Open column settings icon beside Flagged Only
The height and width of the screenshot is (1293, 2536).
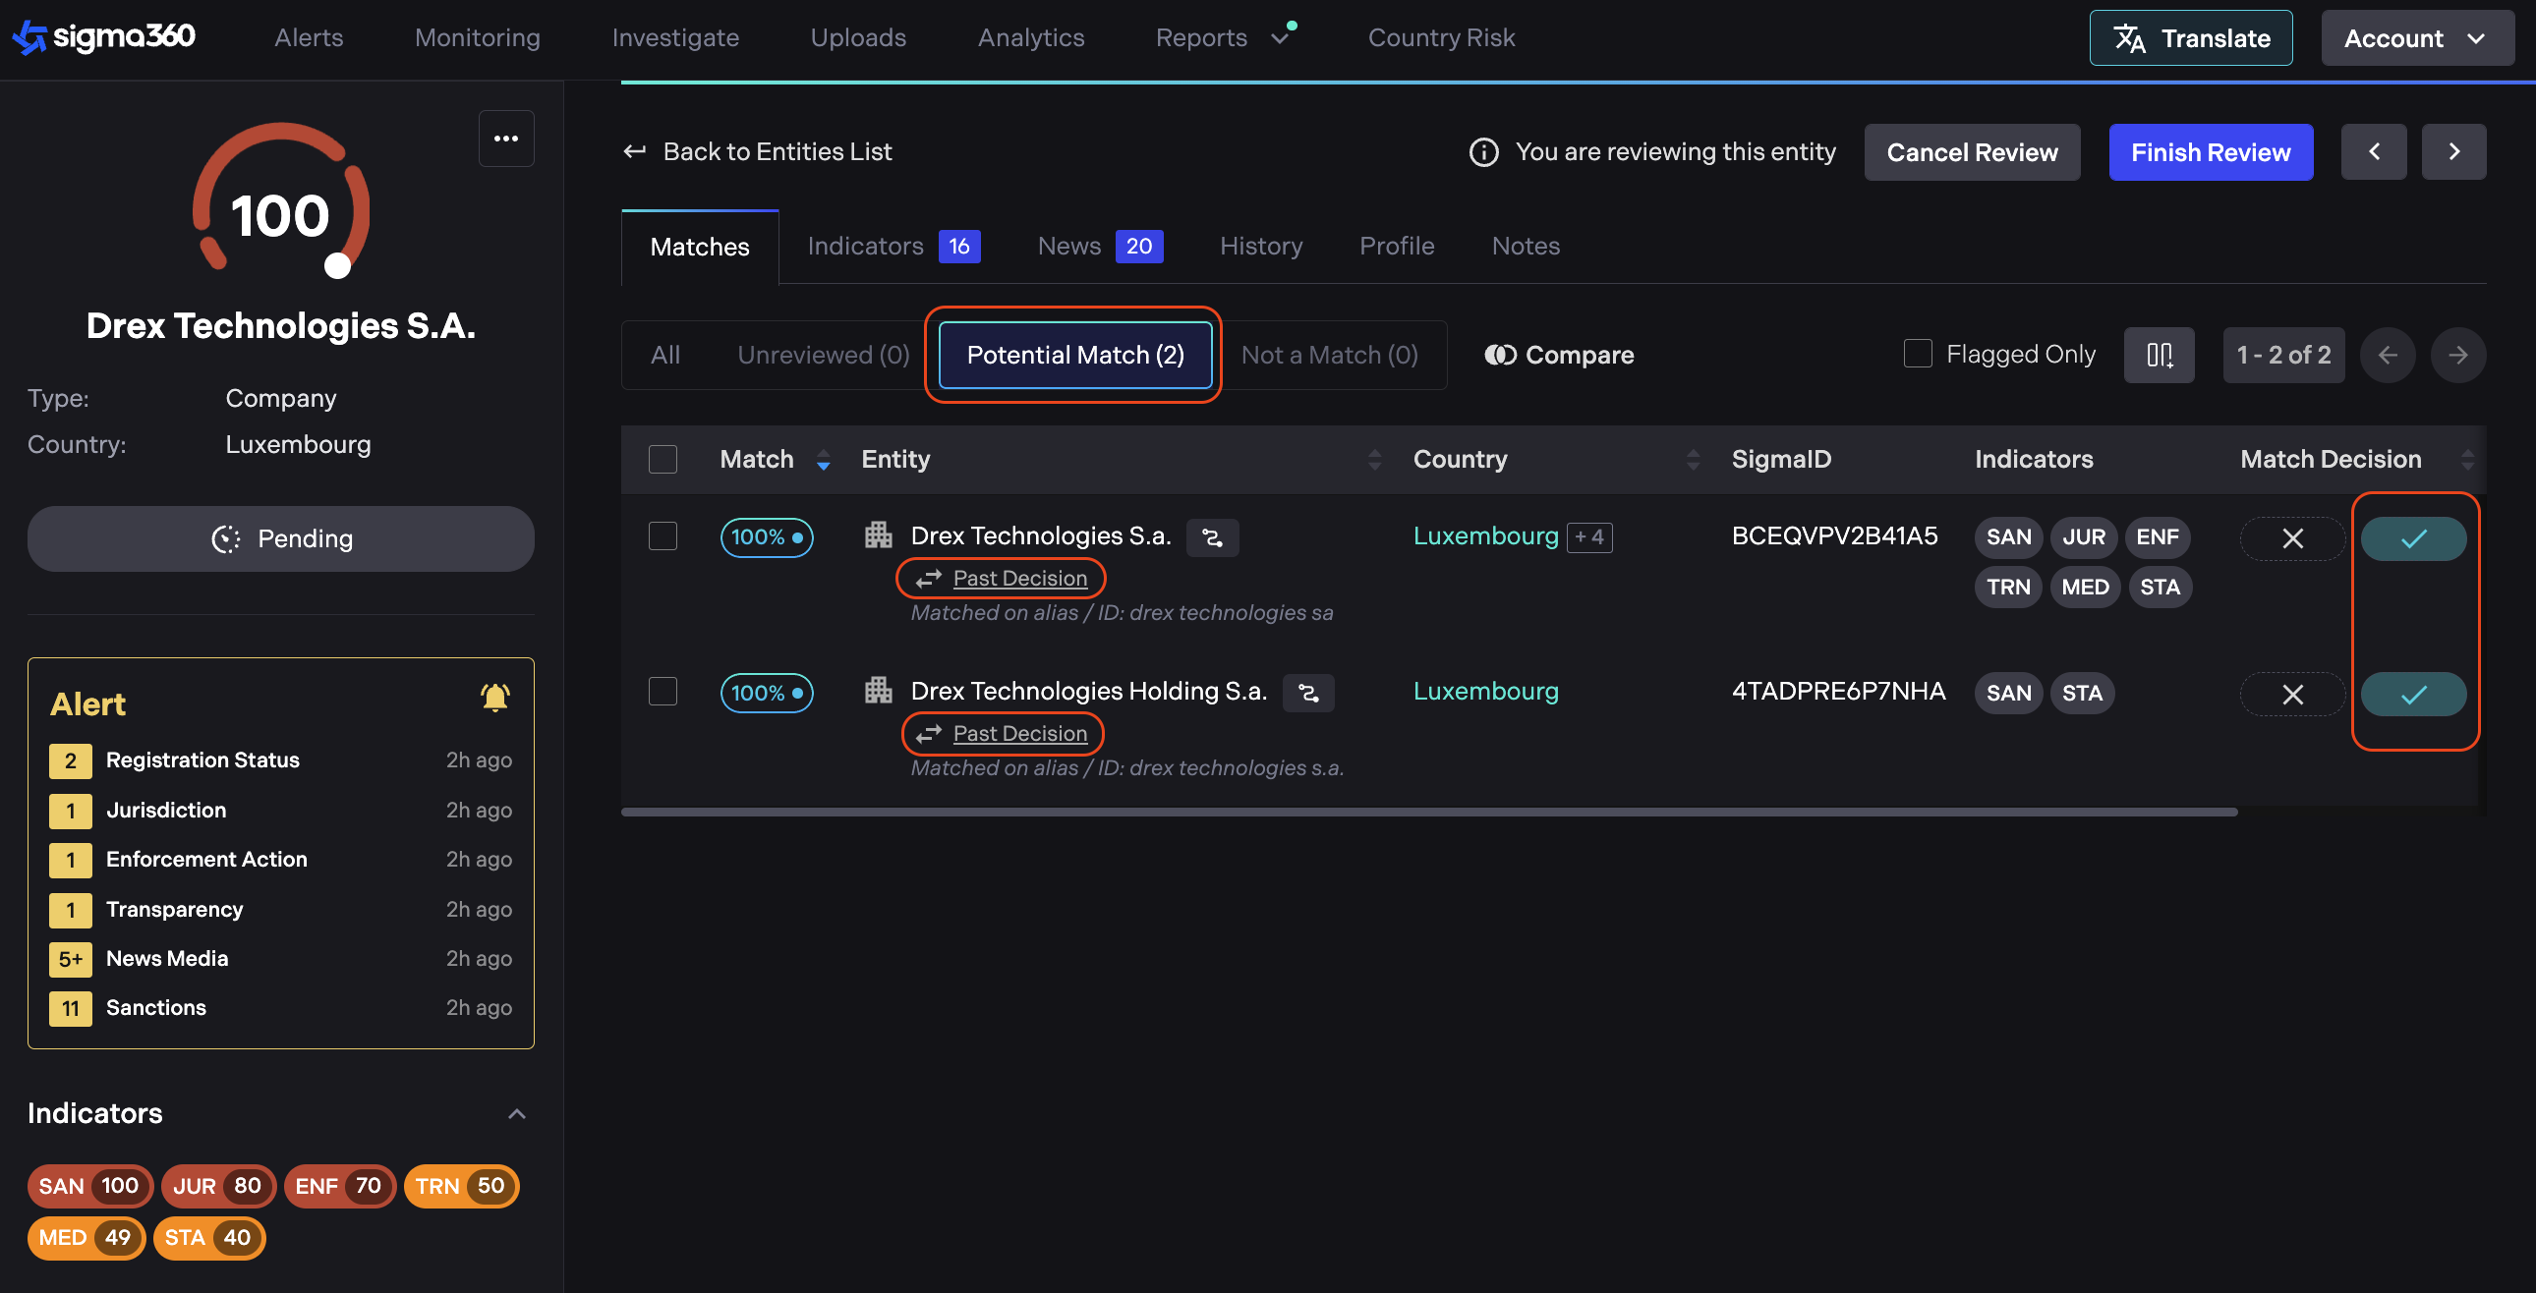click(2158, 356)
